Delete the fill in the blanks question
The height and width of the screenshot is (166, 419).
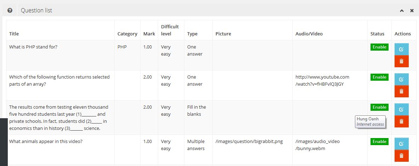point(401,121)
